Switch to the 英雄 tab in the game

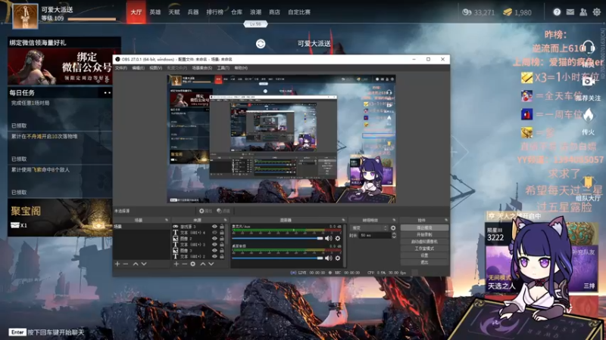pyautogui.click(x=155, y=12)
